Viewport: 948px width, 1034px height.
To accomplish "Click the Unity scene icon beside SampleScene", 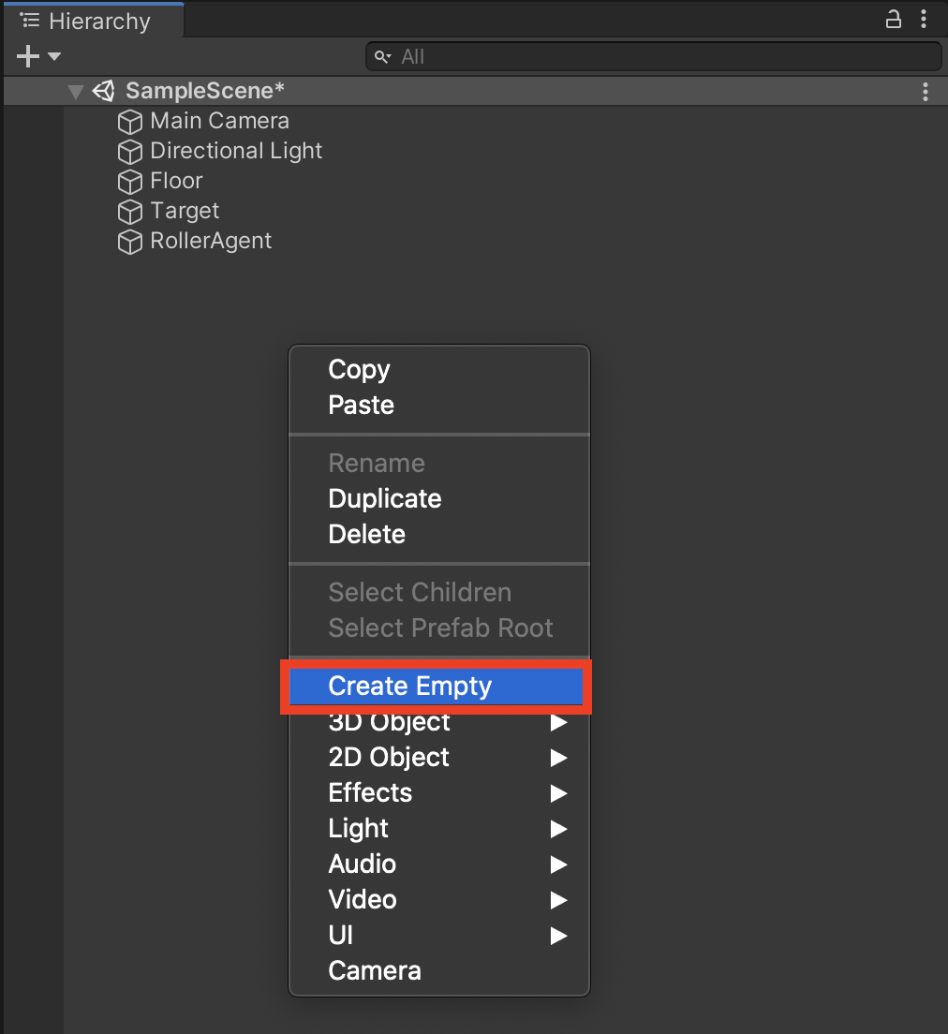I will coord(104,91).
